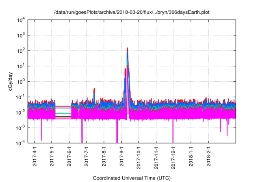Click the 10^0 y-axis tick label
The image size is (260, 182).
pos(21,81)
